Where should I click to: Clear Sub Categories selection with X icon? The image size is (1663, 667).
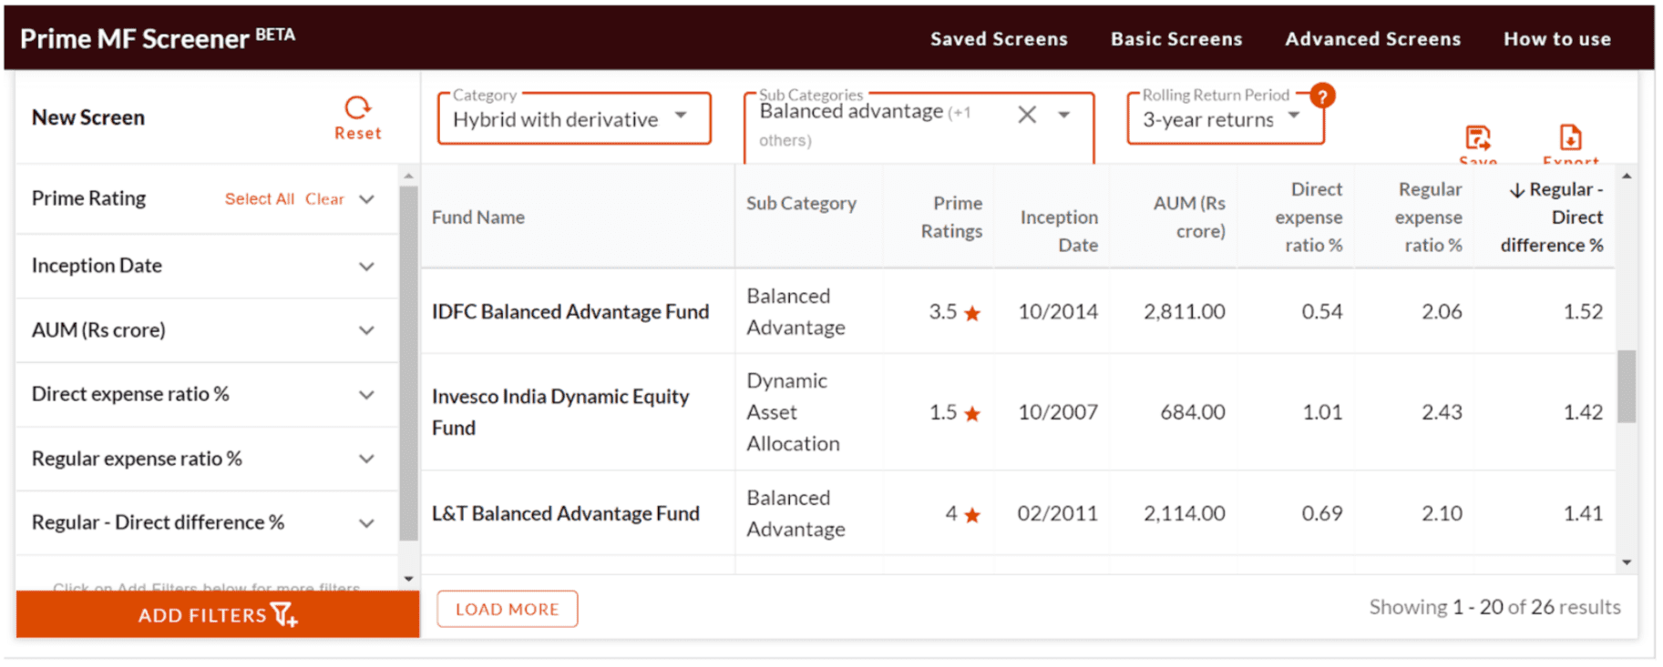(1027, 115)
